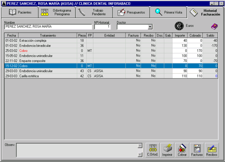Viewport: 225px width, 162px height.
Task: Click the Importe column header
Action: (x=180, y=35)
